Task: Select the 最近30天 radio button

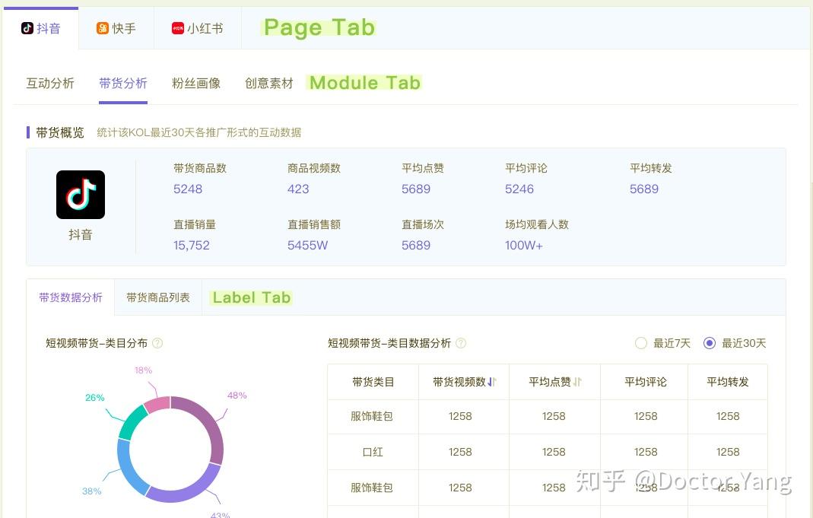Action: tap(710, 343)
